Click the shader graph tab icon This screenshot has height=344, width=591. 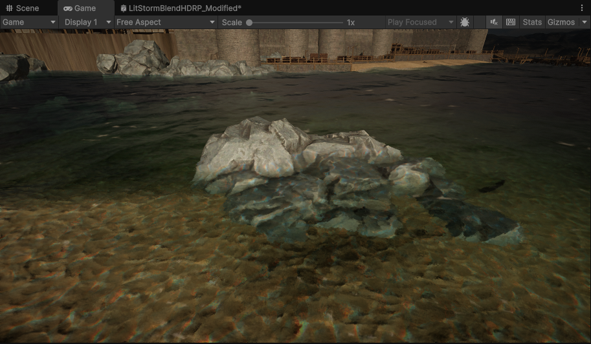pyautogui.click(x=124, y=8)
